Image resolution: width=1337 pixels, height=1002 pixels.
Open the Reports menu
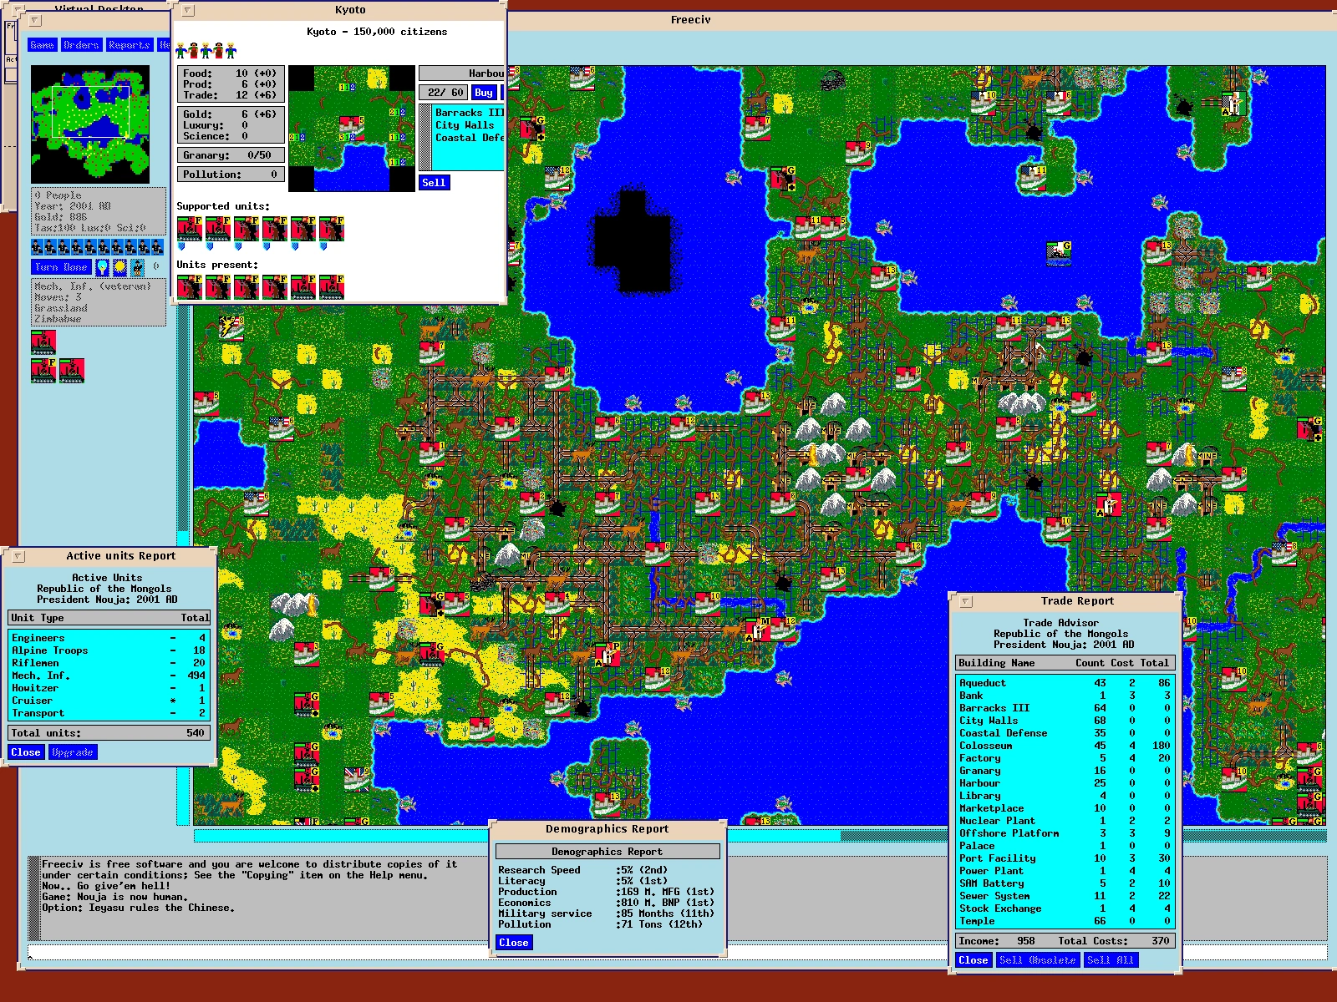[x=129, y=45]
